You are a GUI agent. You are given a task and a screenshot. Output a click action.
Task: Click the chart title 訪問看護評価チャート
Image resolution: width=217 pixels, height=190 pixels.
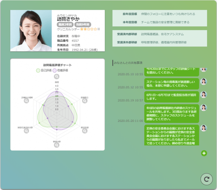coord(57,65)
